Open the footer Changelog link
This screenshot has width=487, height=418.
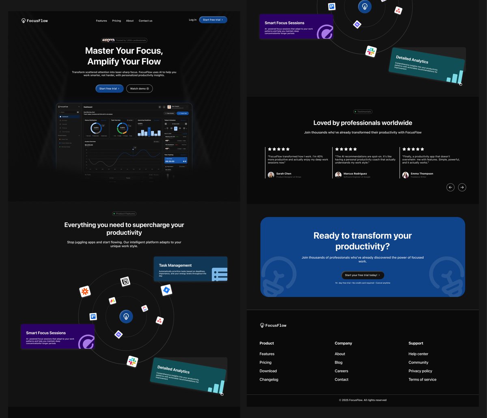269,379
